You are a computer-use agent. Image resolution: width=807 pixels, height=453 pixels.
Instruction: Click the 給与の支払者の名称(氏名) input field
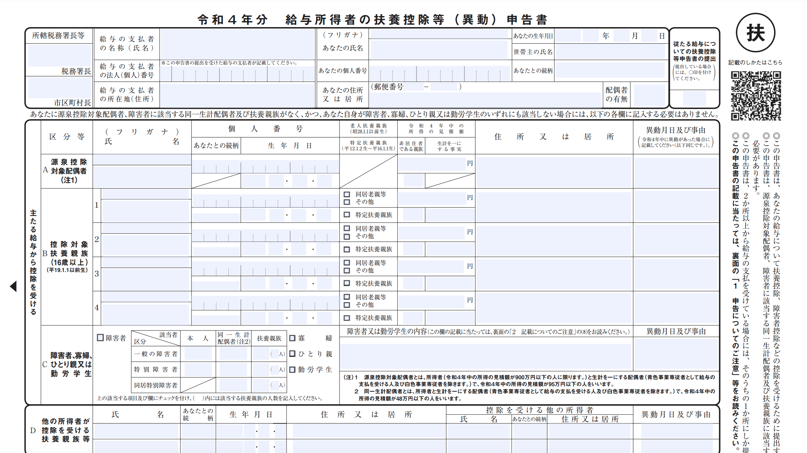tap(237, 44)
